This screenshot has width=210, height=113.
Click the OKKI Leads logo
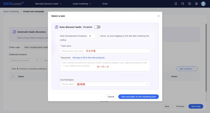click(13, 3)
